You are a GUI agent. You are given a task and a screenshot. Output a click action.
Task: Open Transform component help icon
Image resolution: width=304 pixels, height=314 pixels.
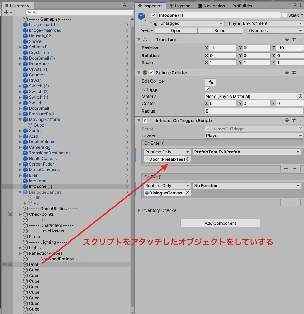287,40
